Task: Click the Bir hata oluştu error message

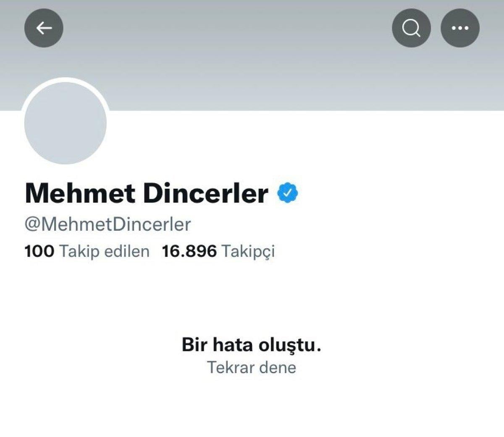Action: [x=252, y=346]
